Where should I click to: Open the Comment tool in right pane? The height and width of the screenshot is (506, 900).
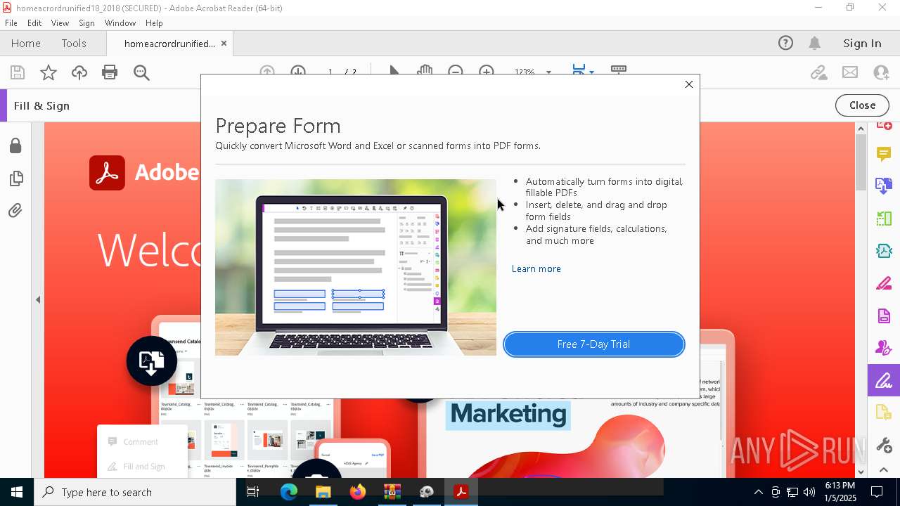click(884, 153)
